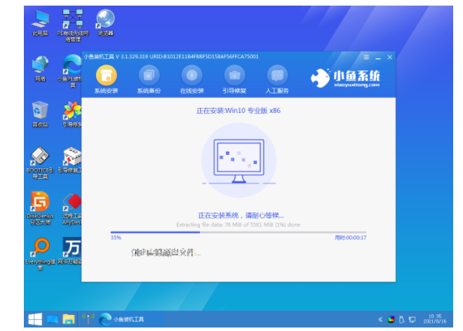The width and height of the screenshot is (463, 331).
Task: Open the 网络 desktop icon
Action: coord(41,65)
